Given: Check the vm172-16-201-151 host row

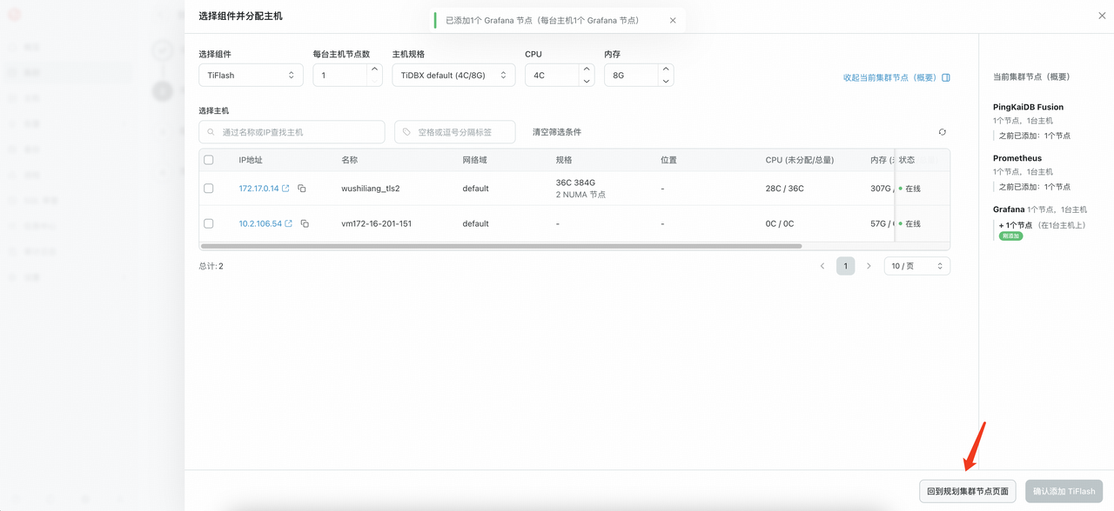Looking at the screenshot, I should [x=209, y=224].
